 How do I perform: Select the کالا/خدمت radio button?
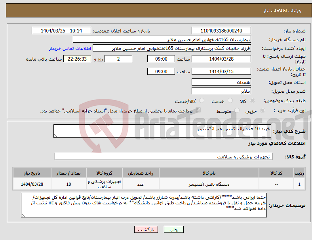click(202, 101)
